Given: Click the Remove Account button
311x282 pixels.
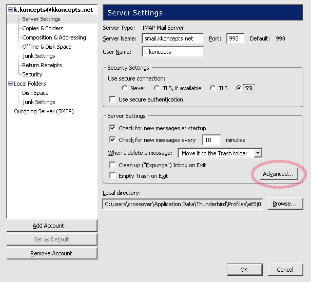Looking at the screenshot, I should (x=52, y=253).
